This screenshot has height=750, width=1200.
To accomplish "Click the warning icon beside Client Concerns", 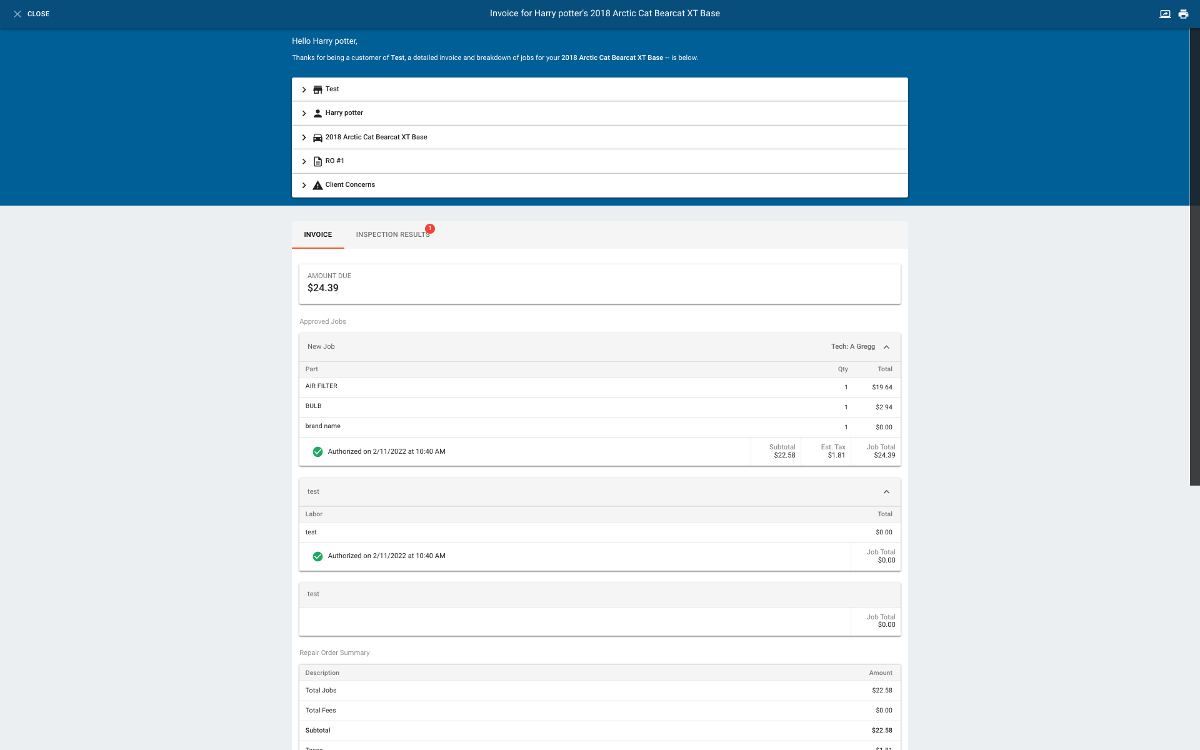I will pos(317,185).
